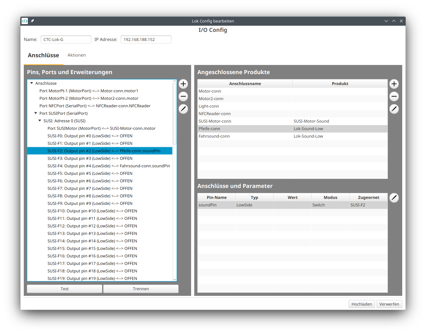The height and width of the screenshot is (334, 426).
Task: Switch to the Aktionen tab
Action: [77, 55]
